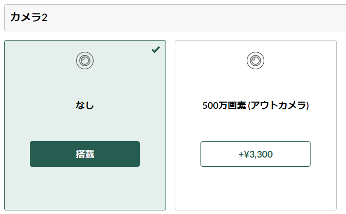Click the lens graphic on the unselected white card
The image size is (346, 214).
coord(256,61)
